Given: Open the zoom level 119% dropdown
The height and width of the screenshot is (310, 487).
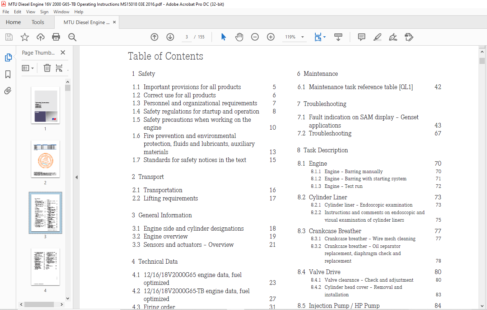Looking at the screenshot, I should 302,37.
